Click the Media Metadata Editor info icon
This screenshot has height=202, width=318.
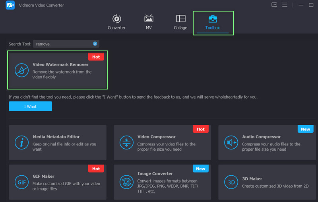coord(21,142)
